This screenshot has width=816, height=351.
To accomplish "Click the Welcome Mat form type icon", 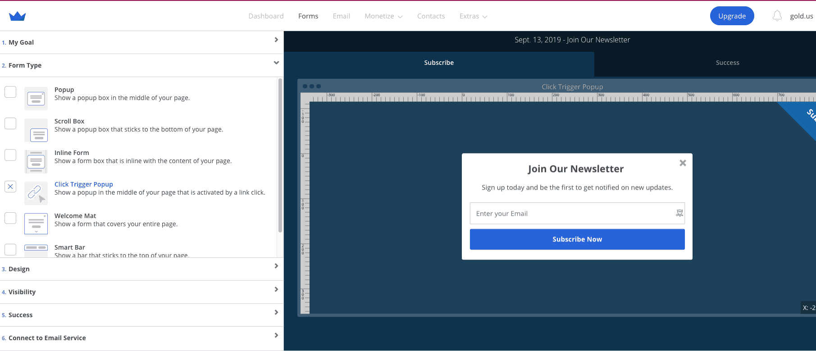I will [x=36, y=224].
